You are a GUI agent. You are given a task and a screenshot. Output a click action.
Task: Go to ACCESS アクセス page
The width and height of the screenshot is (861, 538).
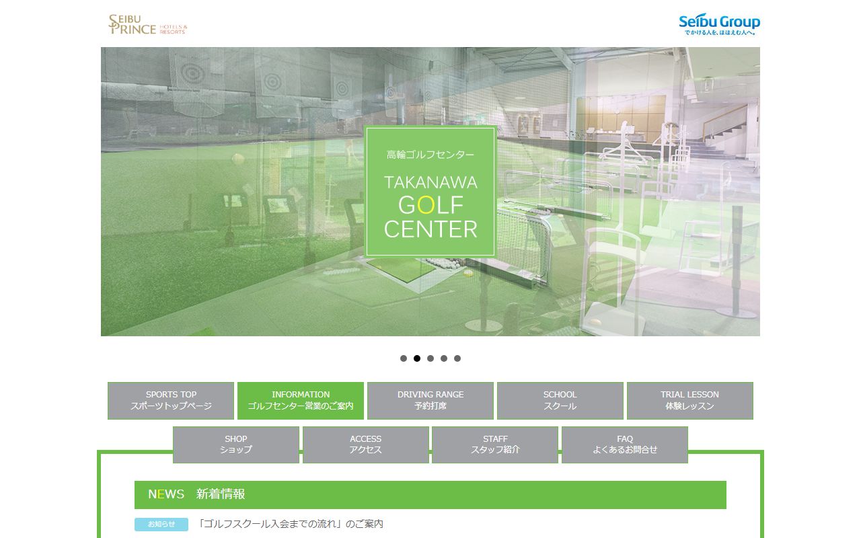pos(366,445)
